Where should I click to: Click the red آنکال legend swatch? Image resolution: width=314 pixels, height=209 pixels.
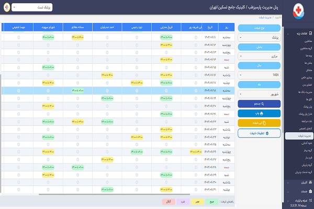coord(169,202)
